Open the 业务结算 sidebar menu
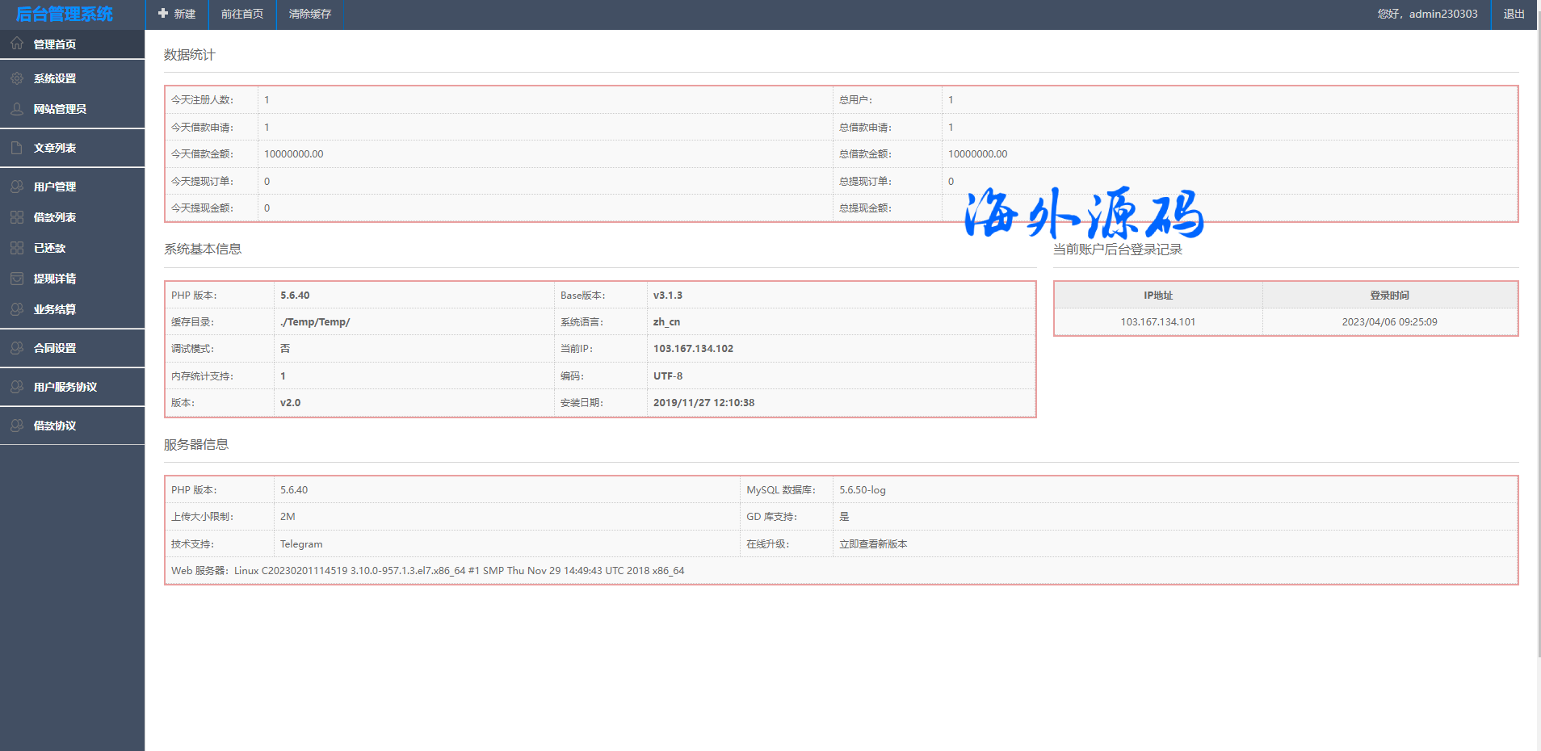The height and width of the screenshot is (751, 1541). (x=55, y=309)
